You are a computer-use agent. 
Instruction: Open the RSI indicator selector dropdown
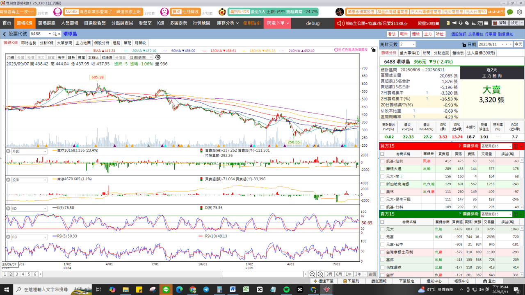point(29,237)
